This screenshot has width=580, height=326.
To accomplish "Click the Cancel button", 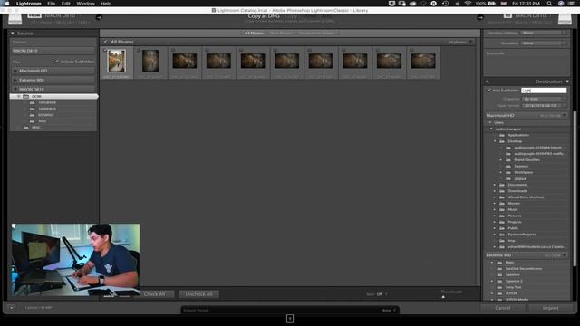I will (503, 308).
